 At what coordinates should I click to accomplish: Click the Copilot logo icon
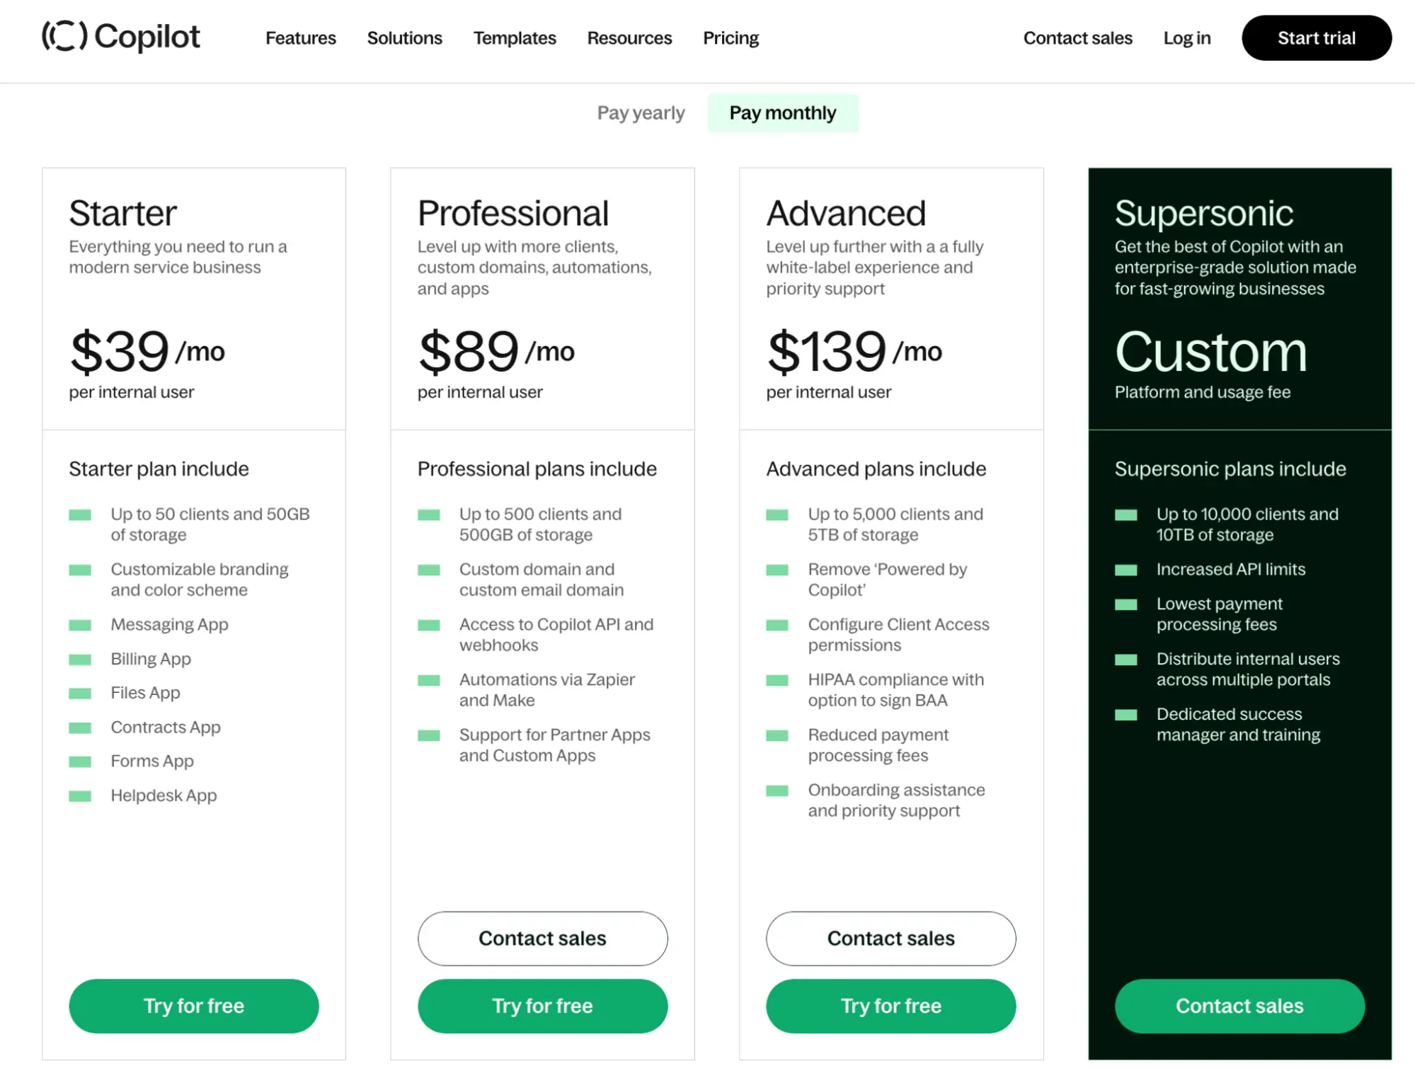pos(64,36)
